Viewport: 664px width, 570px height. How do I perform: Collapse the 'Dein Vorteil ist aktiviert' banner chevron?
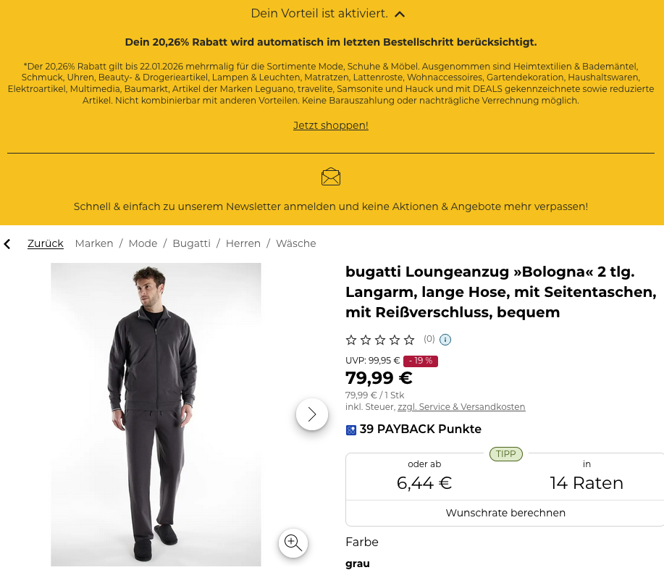[x=400, y=14]
